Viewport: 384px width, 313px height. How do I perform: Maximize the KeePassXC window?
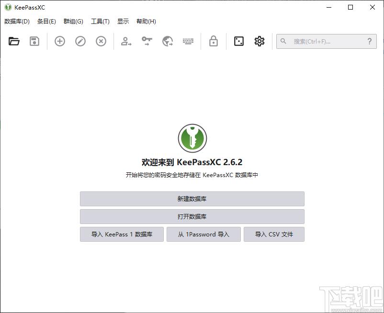point(350,7)
